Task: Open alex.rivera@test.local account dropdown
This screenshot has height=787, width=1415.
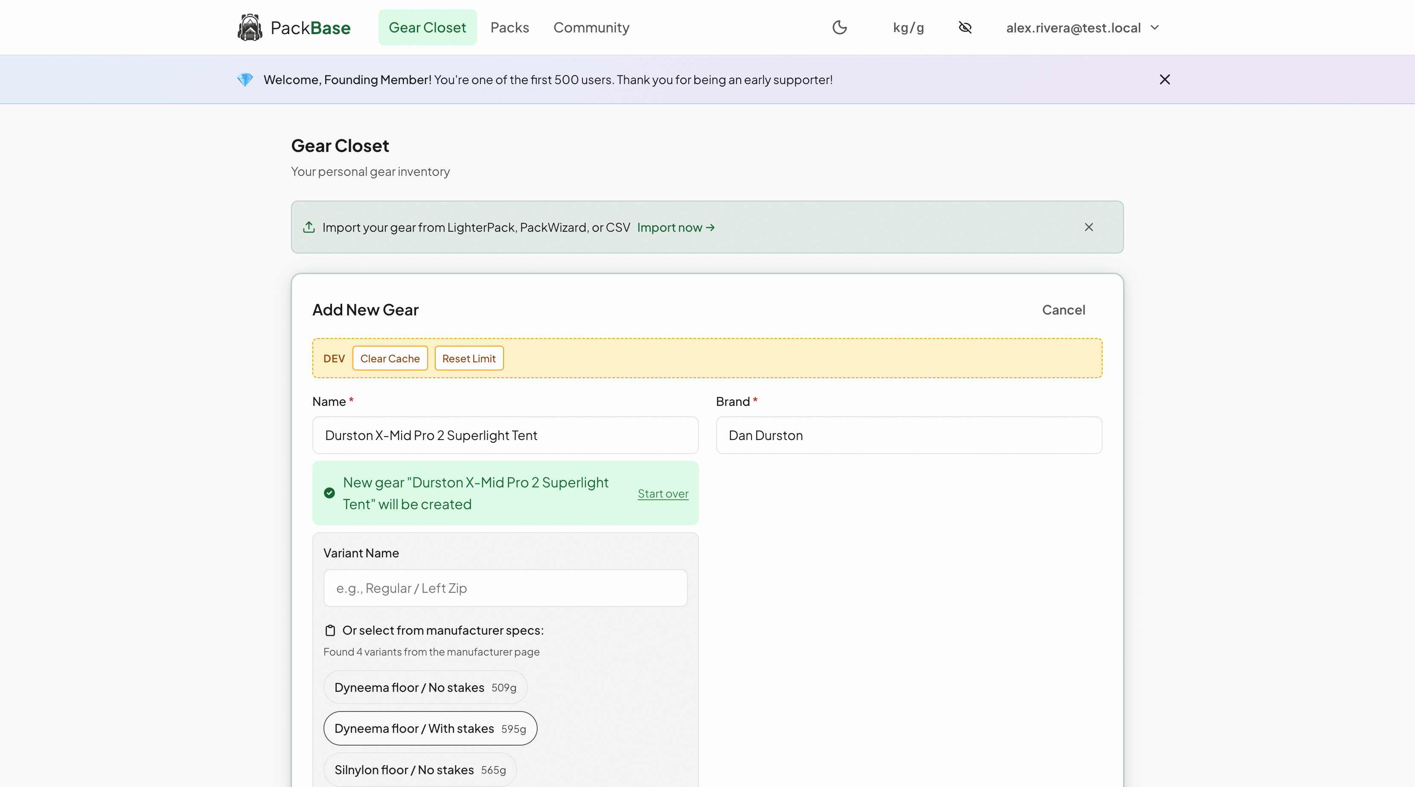Action: [1082, 27]
